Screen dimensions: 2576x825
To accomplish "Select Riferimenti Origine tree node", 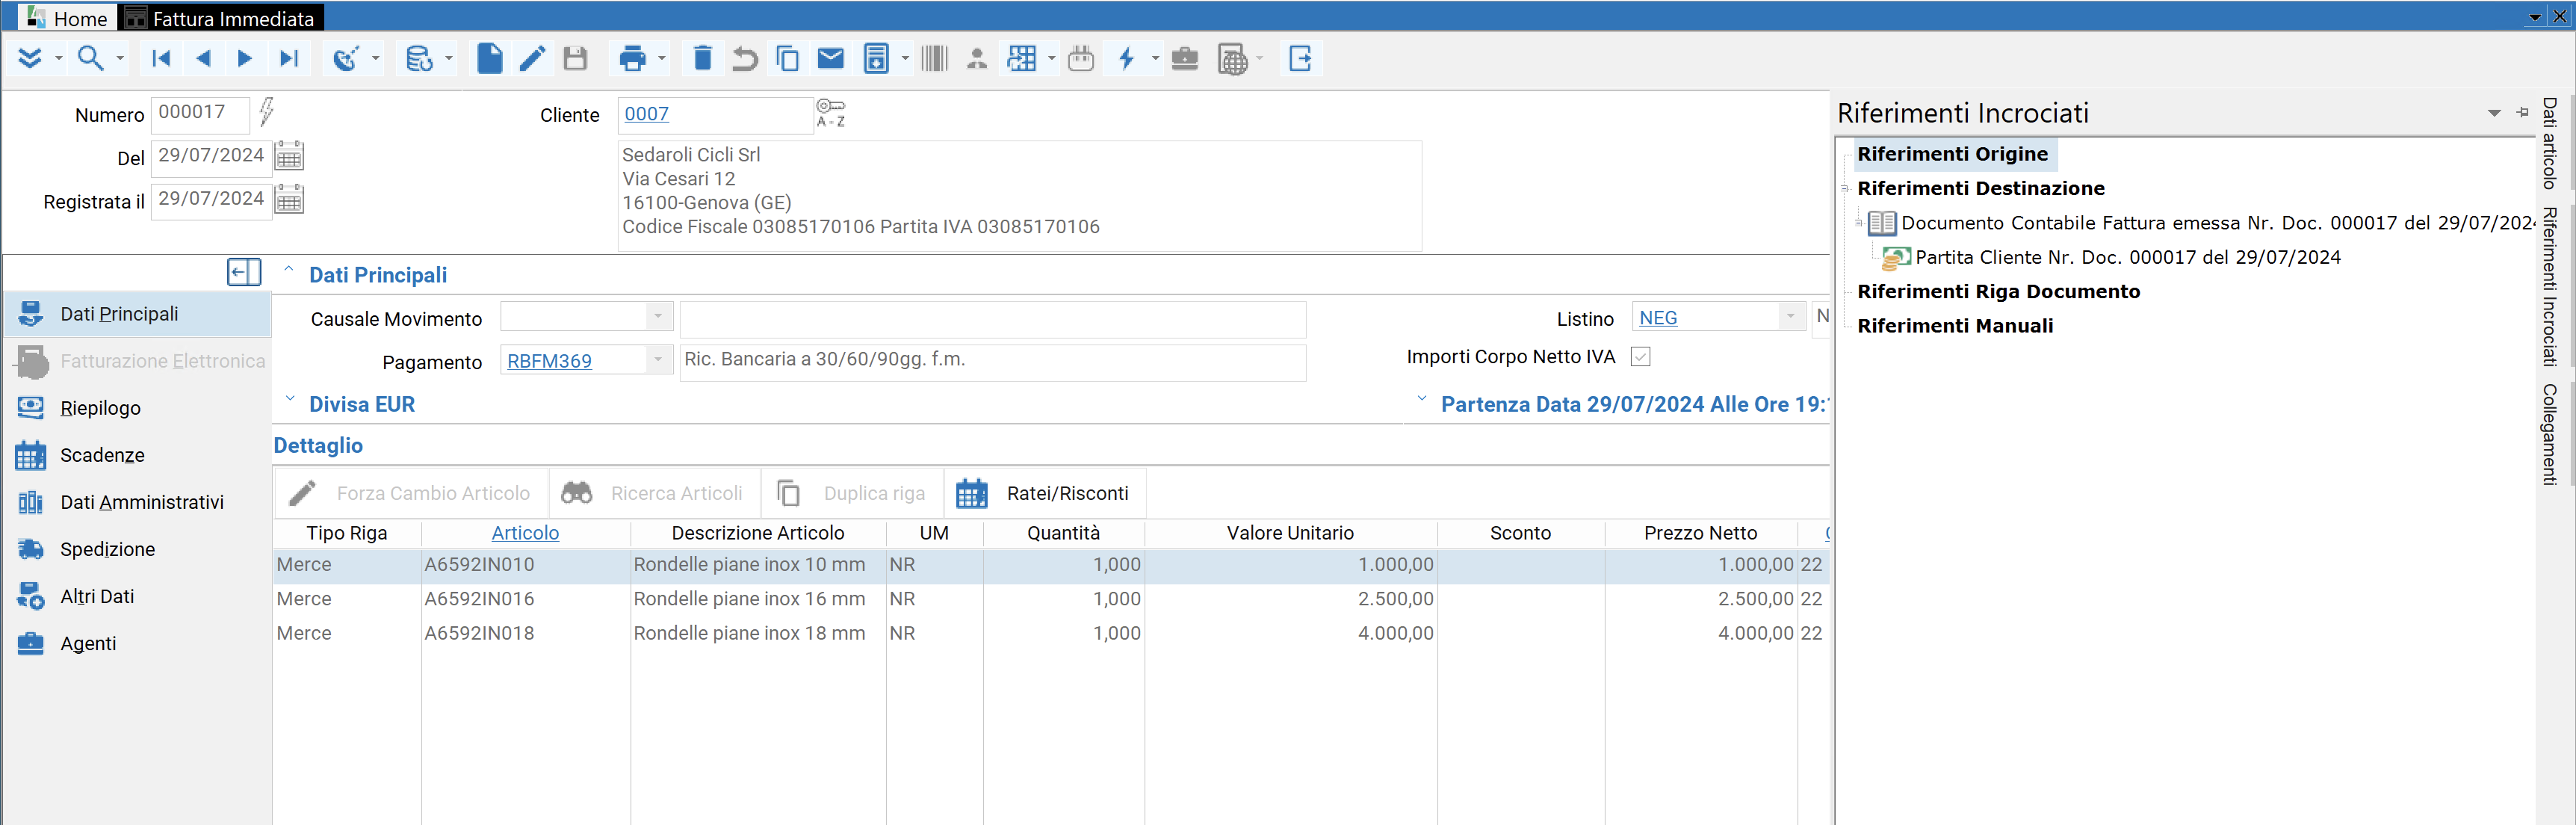I will 1952,154.
